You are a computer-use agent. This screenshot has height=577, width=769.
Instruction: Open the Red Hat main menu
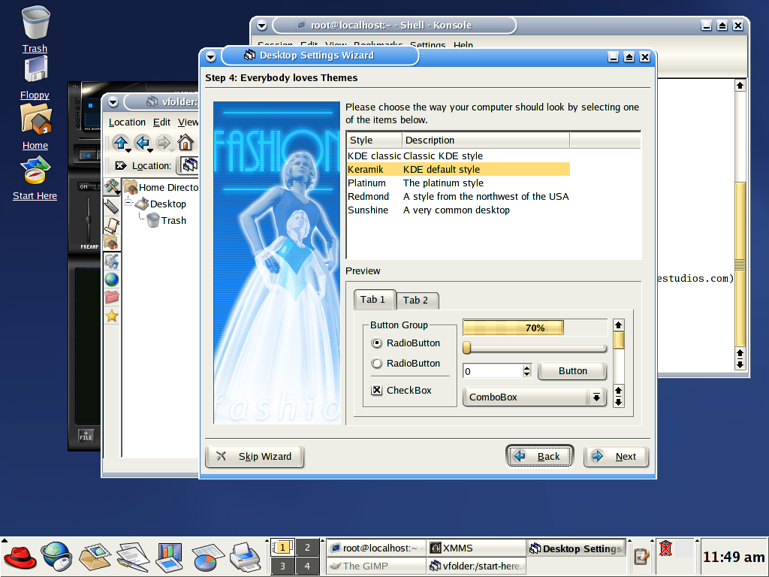20,558
